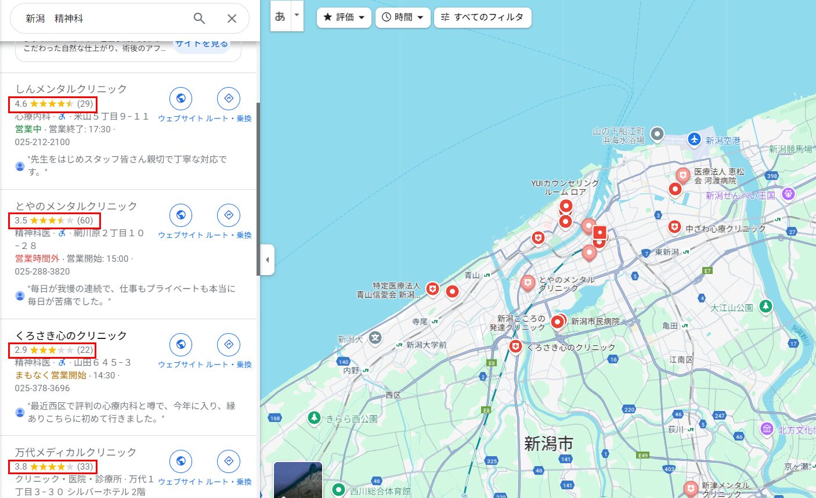Open the 評価 rating filter dropdown
816x498 pixels.
point(344,17)
